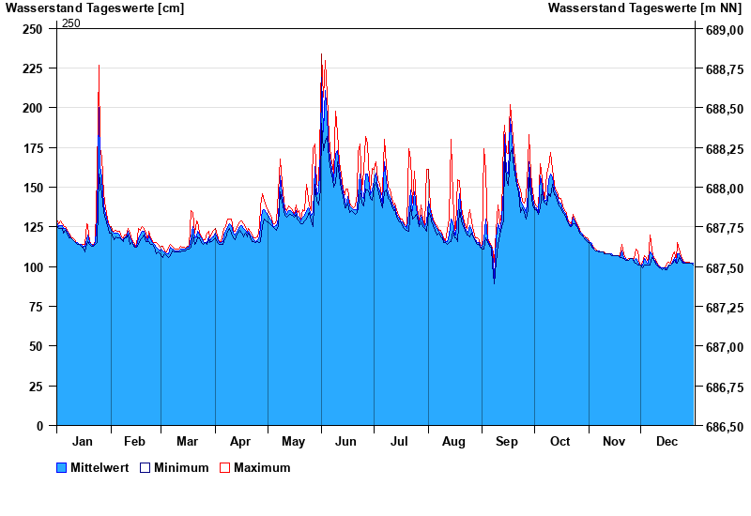Click the '686,75' right axis value

coord(725,387)
